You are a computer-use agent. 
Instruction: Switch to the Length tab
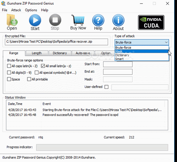pos(37,53)
